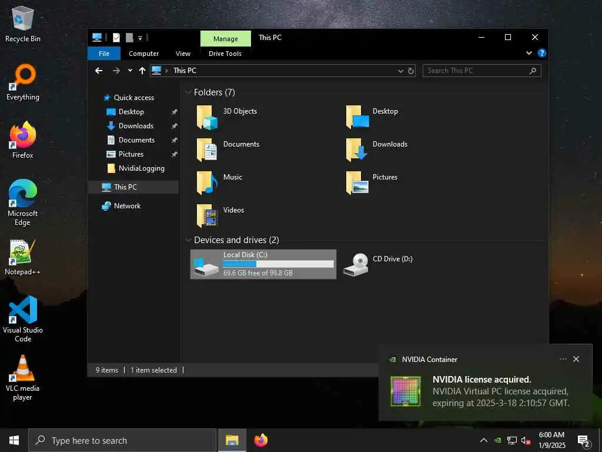
Task: Open the Action Center notifications icon
Action: click(x=584, y=441)
